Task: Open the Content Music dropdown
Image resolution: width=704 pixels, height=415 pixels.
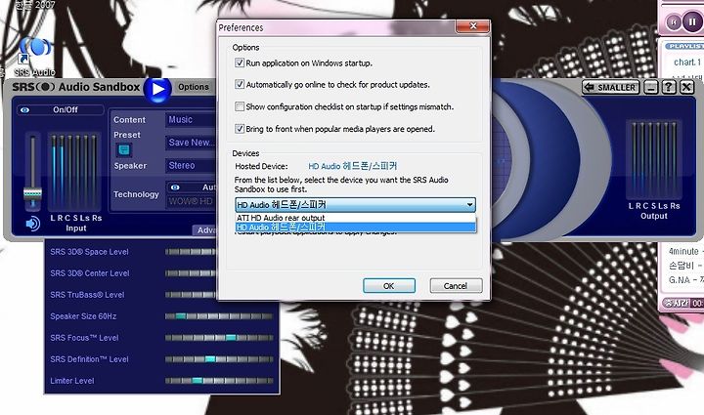Action: click(192, 120)
